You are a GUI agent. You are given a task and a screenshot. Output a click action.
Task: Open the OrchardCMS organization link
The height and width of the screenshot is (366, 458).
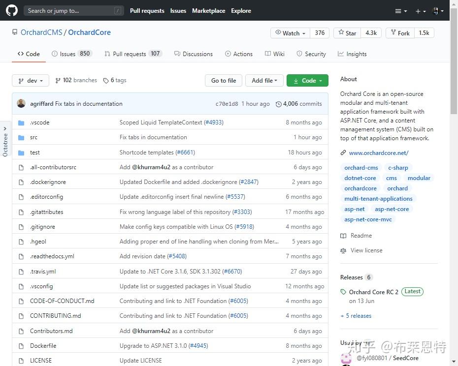click(41, 32)
